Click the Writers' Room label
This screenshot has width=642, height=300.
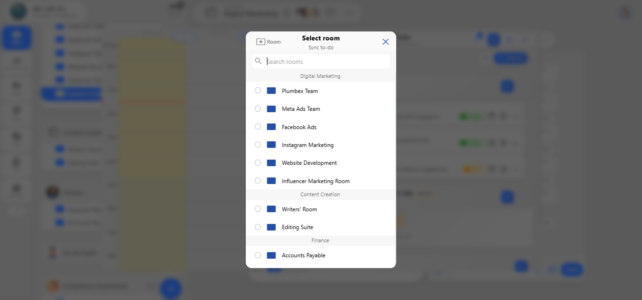[x=299, y=209]
